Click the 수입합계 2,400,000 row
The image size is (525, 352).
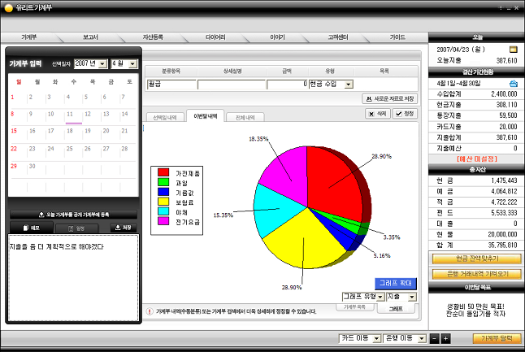477,94
